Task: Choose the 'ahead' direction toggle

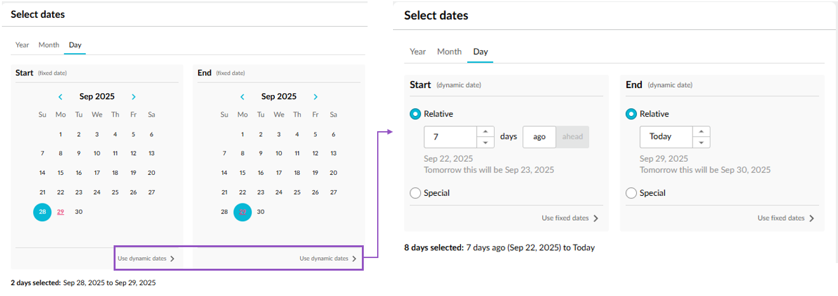Action: (x=572, y=137)
